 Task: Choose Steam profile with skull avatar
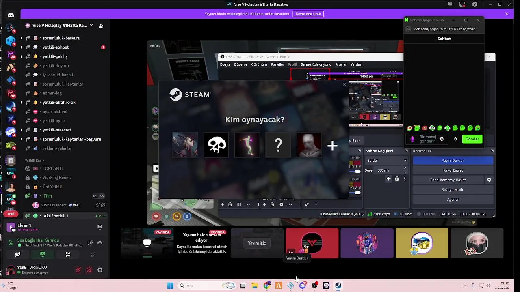click(x=216, y=145)
